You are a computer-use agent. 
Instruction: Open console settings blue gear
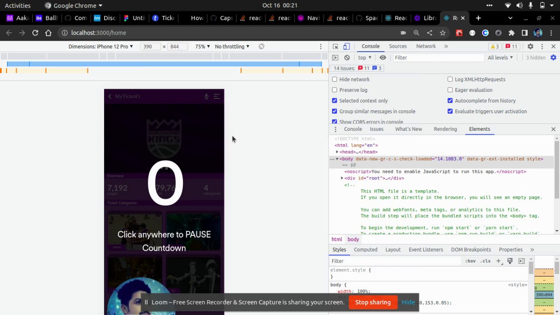tap(553, 58)
